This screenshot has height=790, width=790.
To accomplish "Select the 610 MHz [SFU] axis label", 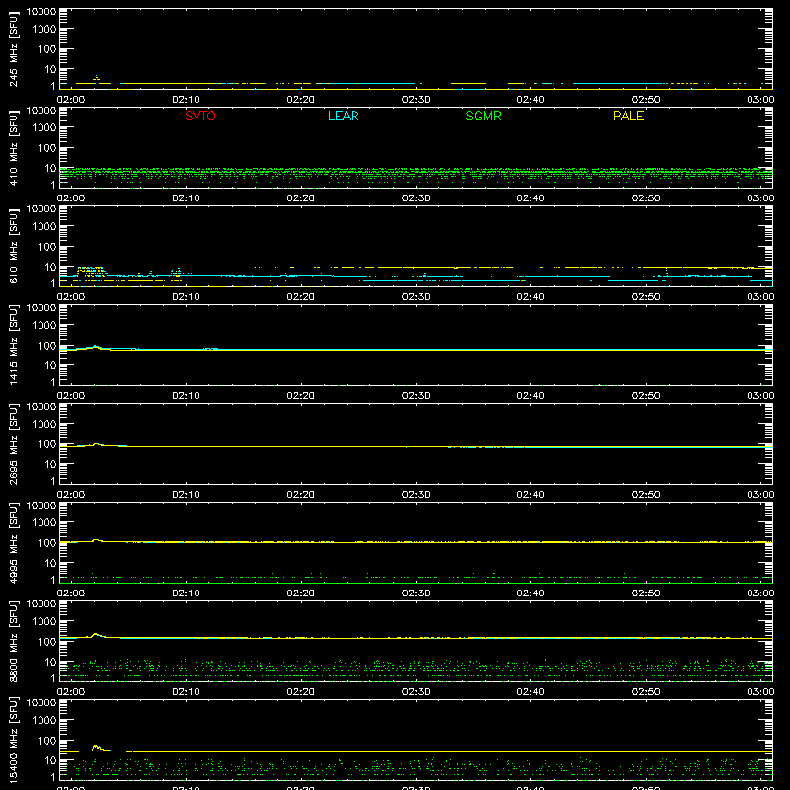I will pyautogui.click(x=13, y=246).
